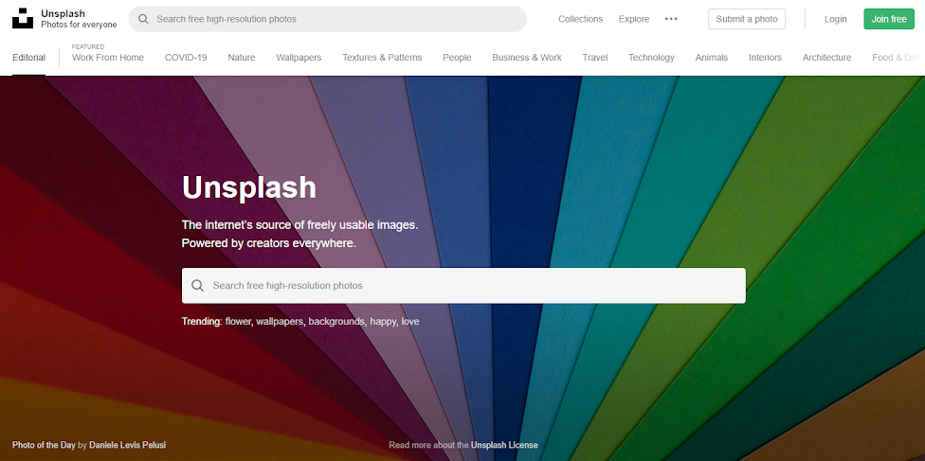Select the Editorial tab
The width and height of the screenshot is (925, 461).
[x=28, y=57]
